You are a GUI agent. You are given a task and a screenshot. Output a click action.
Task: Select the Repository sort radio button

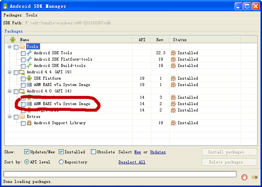(61, 162)
